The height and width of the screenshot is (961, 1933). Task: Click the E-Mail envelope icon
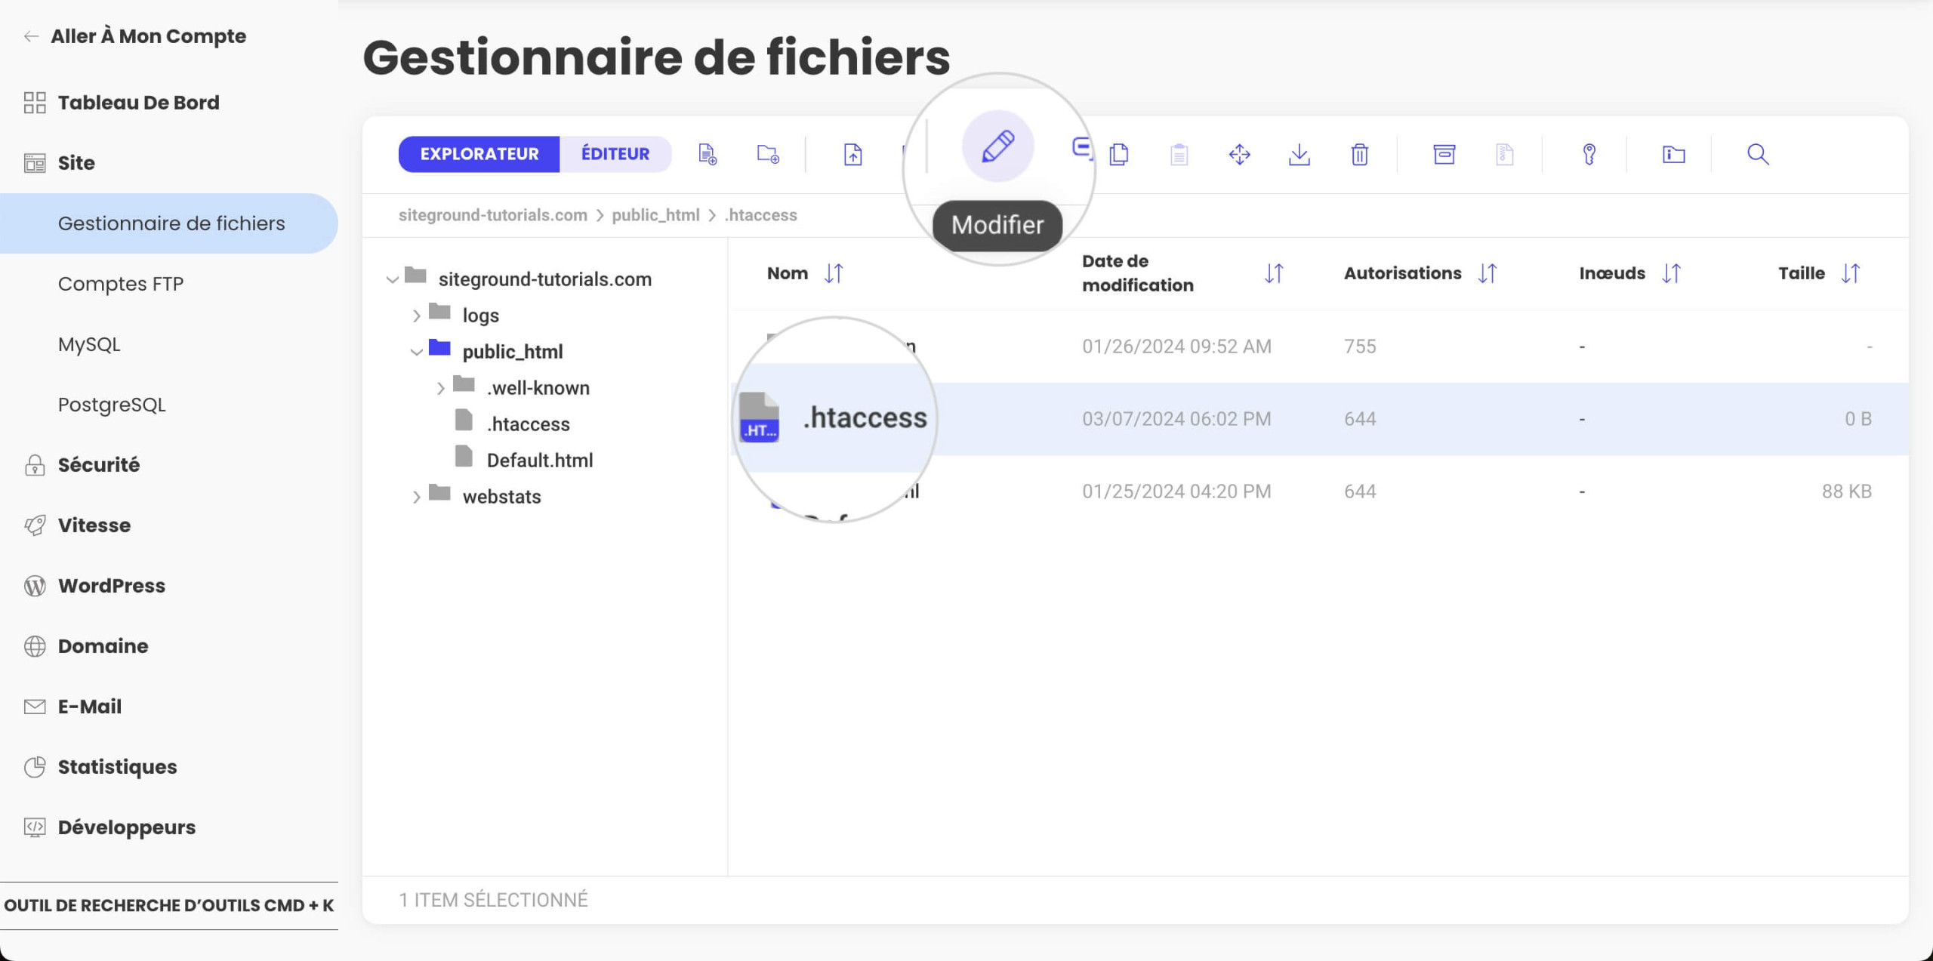point(35,707)
